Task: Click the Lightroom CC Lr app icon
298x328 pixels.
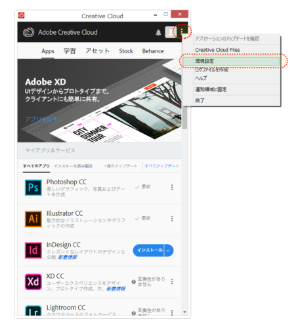Action: click(x=33, y=310)
